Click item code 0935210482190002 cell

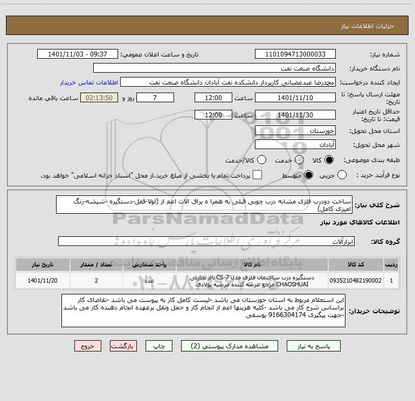point(356,280)
